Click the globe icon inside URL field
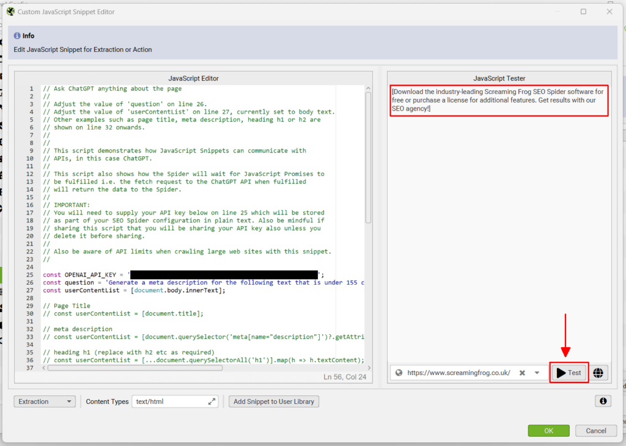Viewport: 626px width, 446px height. click(x=399, y=373)
